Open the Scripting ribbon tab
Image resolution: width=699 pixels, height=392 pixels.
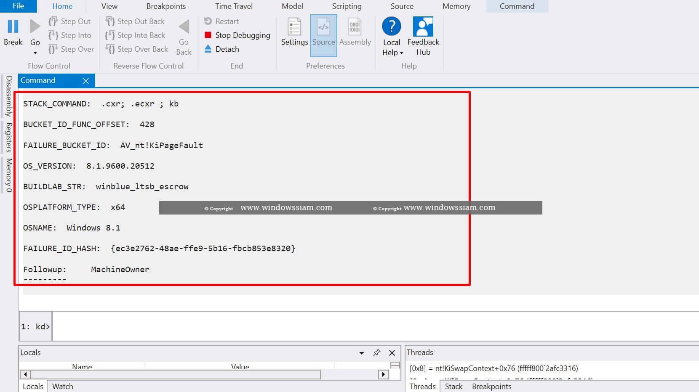click(347, 6)
